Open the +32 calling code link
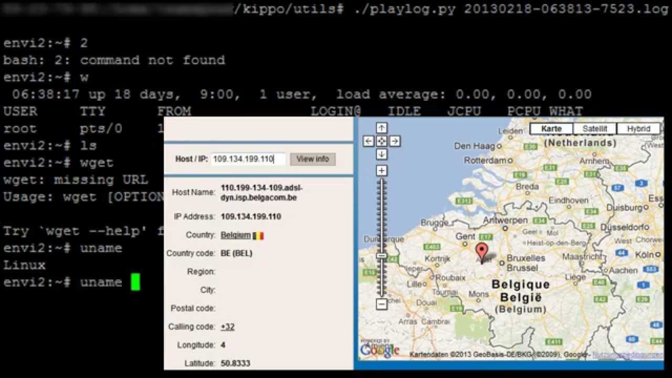The height and width of the screenshot is (378, 672). tap(228, 327)
